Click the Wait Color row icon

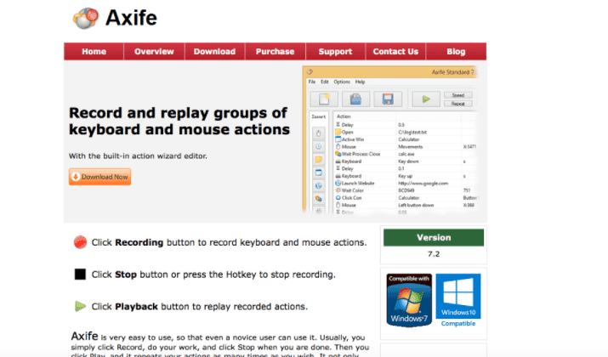pos(338,190)
